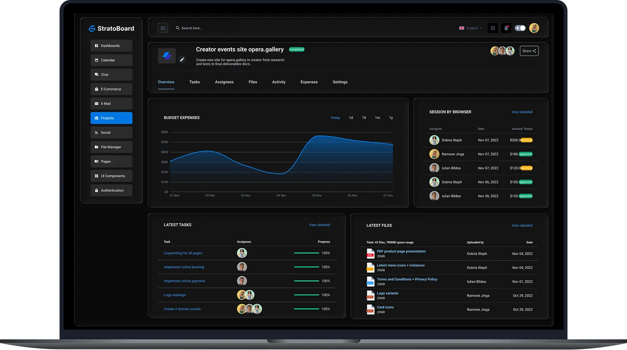Image resolution: width=627 pixels, height=350 pixels.
Task: Open Pages in the sidebar
Action: [111, 161]
